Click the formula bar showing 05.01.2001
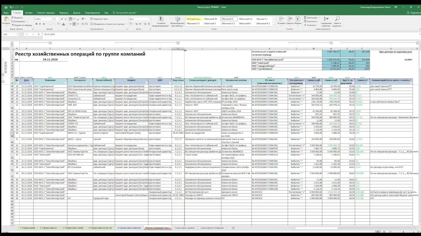 pyautogui.click(x=230, y=34)
